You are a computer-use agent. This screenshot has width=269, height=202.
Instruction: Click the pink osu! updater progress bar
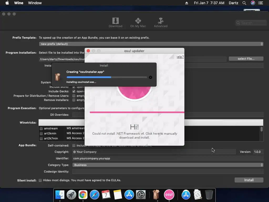click(137, 112)
